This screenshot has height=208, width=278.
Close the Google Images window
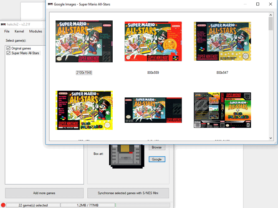270,4
